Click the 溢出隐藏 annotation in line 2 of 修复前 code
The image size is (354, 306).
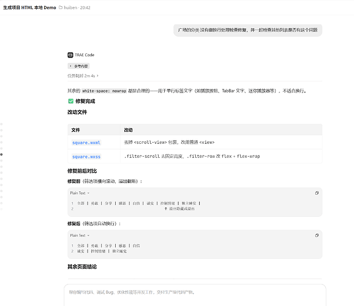click(x=179, y=209)
